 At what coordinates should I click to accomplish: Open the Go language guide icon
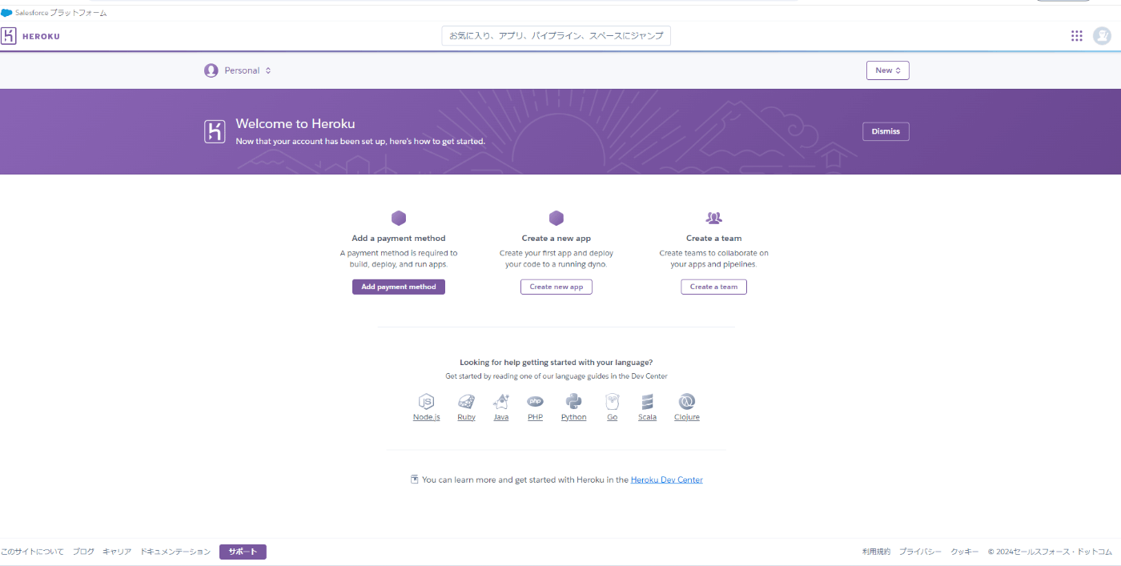[x=613, y=402]
